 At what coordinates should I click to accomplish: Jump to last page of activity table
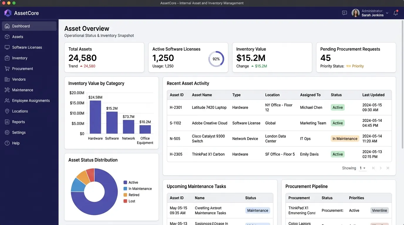(388, 168)
